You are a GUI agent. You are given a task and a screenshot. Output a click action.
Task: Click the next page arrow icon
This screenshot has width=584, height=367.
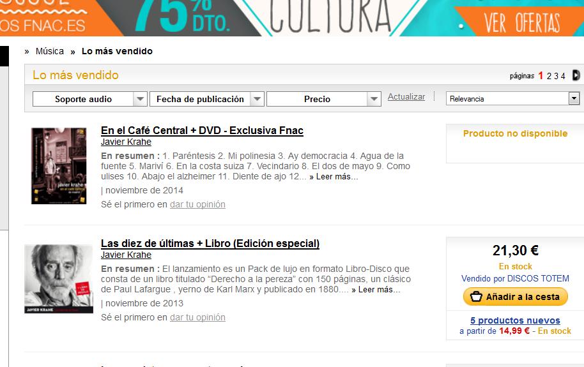576,75
